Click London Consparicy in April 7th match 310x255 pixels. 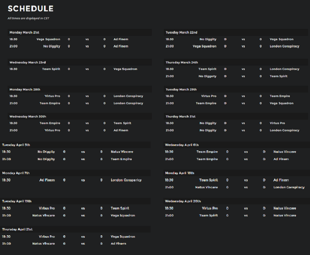tap(126, 180)
